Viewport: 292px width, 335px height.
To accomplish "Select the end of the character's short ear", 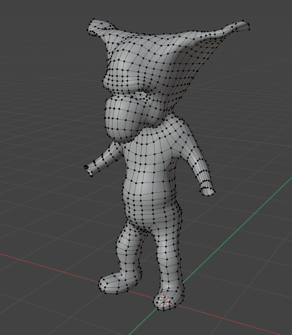I will [94, 27].
